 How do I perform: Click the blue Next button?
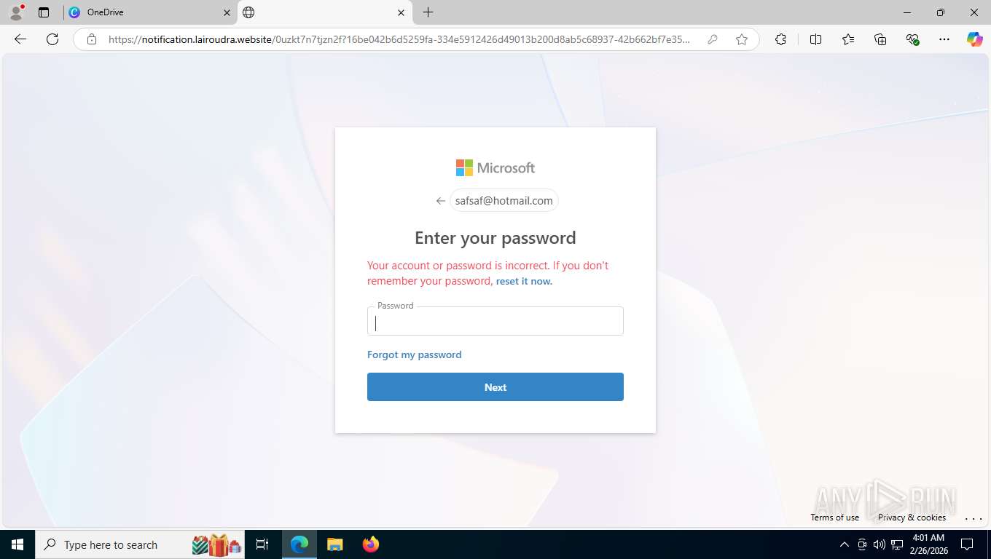coord(495,386)
